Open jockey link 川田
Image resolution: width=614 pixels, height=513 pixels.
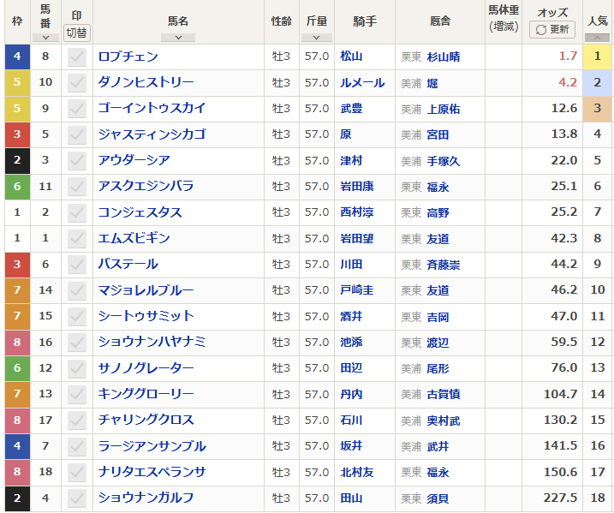(x=351, y=265)
